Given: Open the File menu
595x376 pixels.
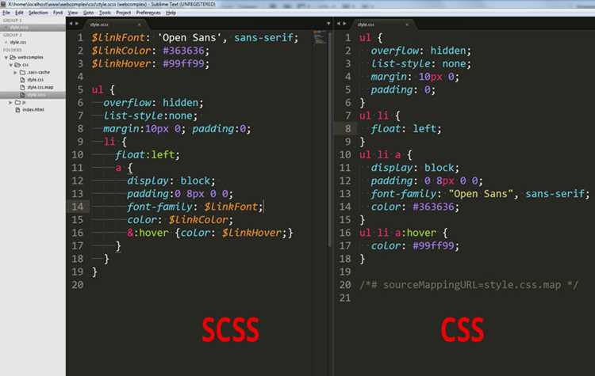Looking at the screenshot, I should coord(6,13).
